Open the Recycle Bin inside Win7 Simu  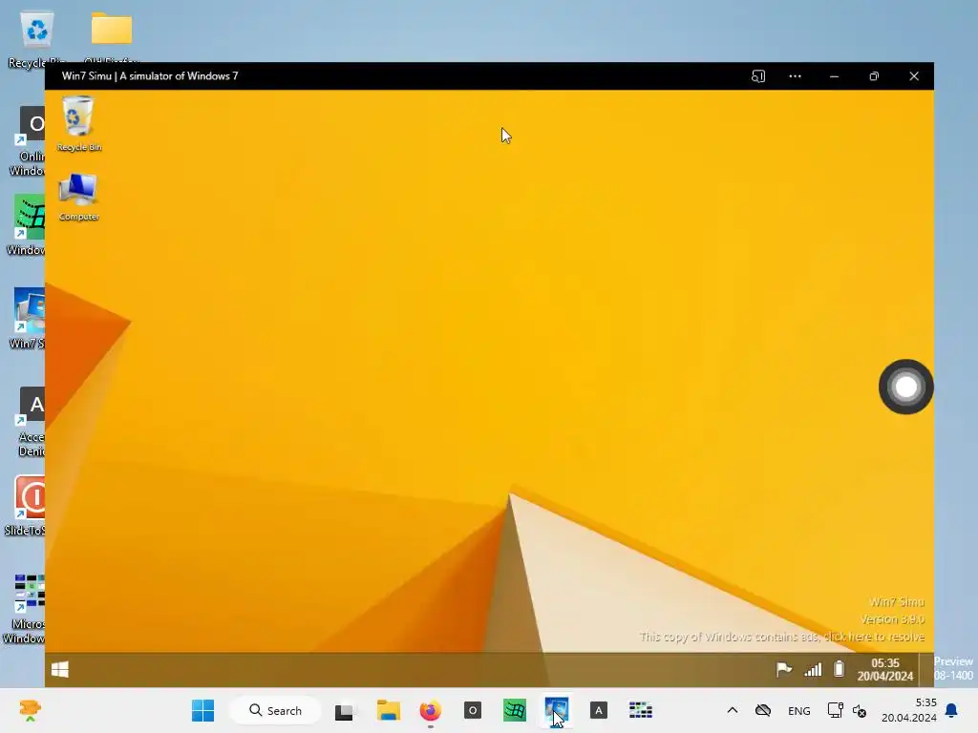[78, 123]
